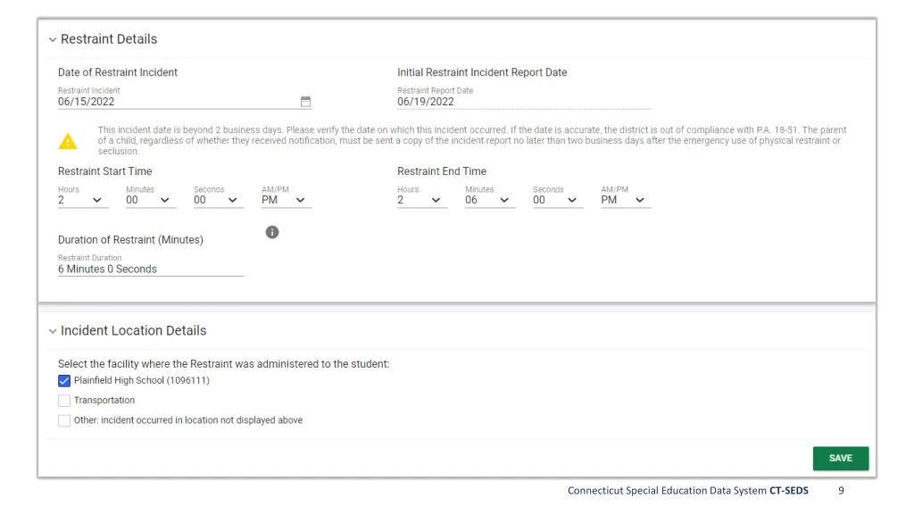The height and width of the screenshot is (514, 914).
Task: Click the green SAVE button
Action: 841,458
